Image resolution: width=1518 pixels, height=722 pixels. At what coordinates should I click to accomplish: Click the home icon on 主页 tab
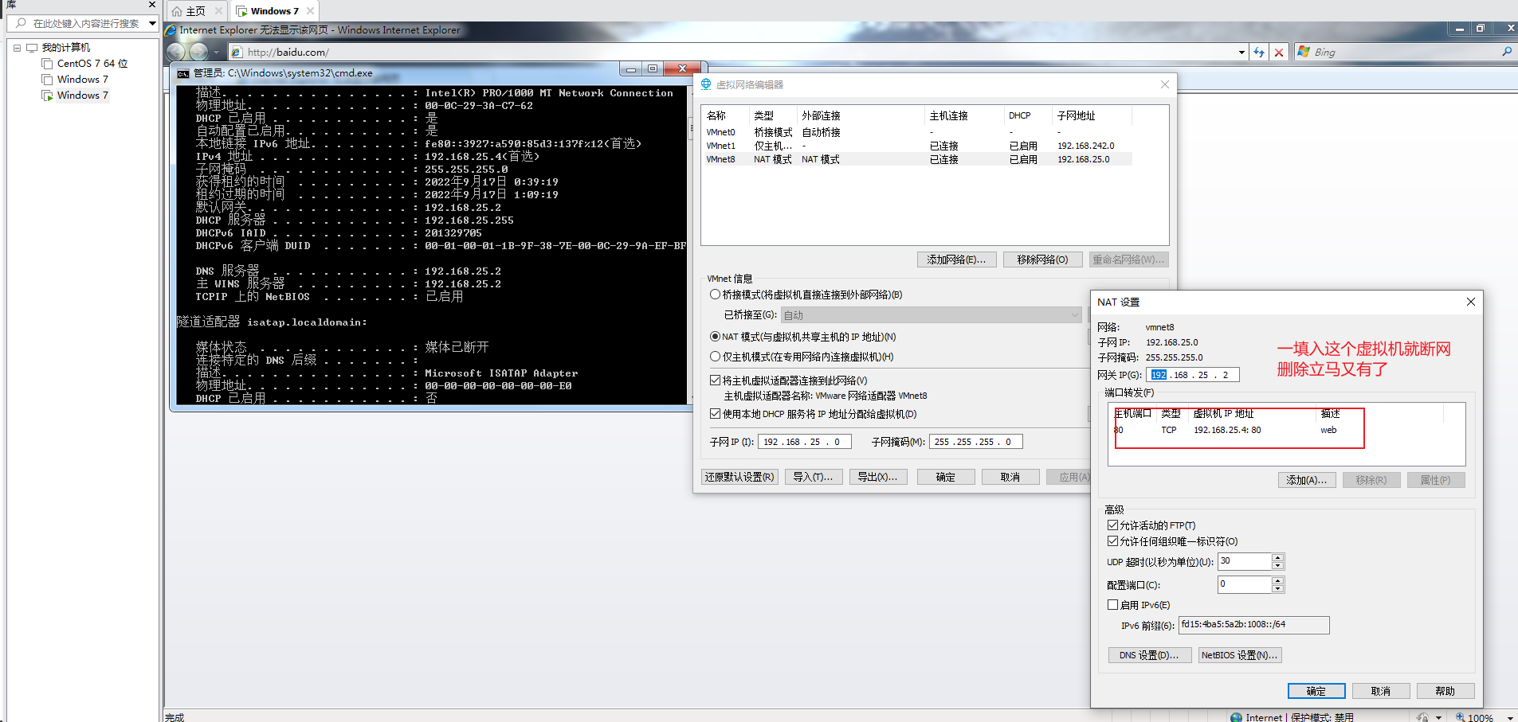tap(177, 11)
